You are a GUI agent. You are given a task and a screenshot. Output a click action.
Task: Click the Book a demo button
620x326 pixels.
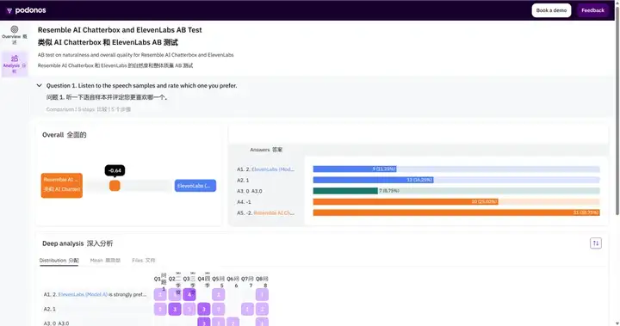pyautogui.click(x=551, y=10)
